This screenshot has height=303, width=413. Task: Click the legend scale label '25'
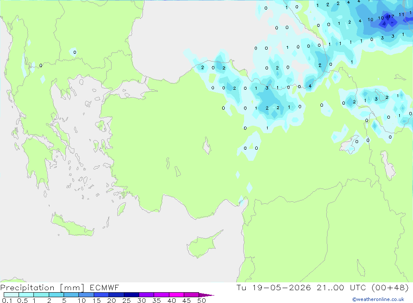127,301
